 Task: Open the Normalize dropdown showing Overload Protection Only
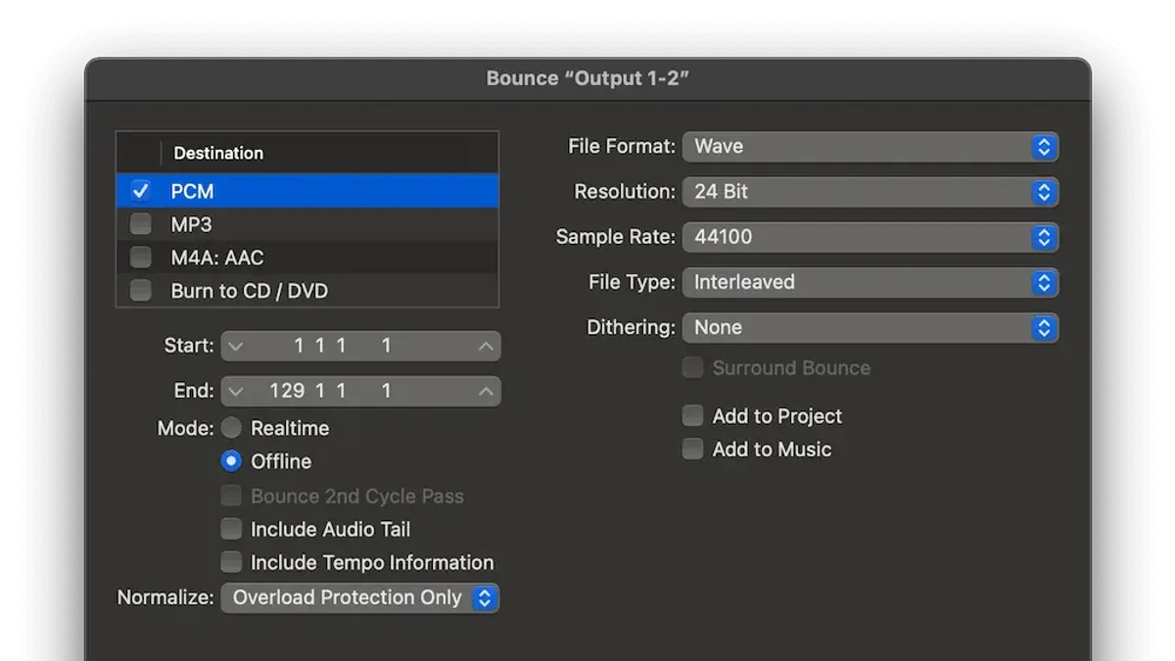[360, 597]
